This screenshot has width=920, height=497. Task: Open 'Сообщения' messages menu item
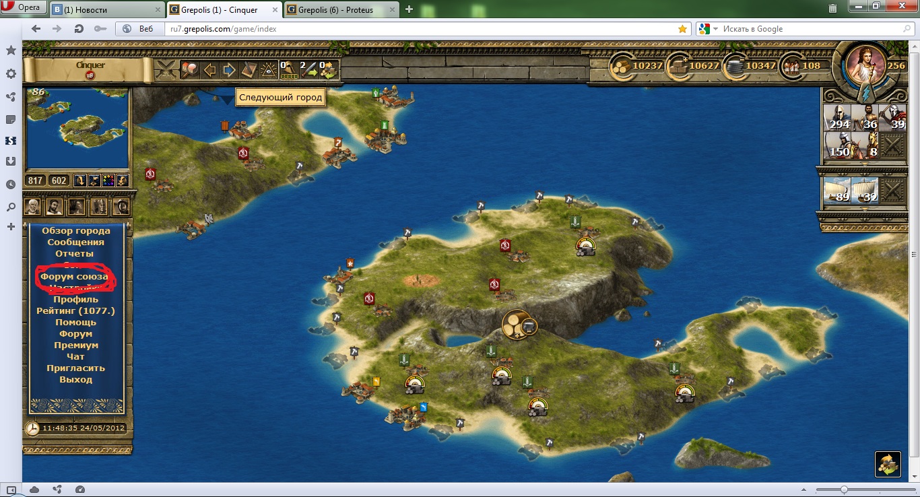point(76,242)
